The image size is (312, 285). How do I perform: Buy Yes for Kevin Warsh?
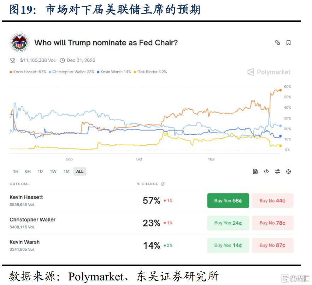228,245
